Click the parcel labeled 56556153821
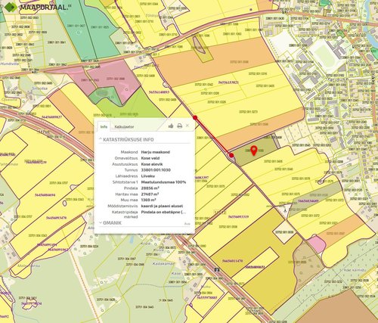378x323 pixels. tap(228, 82)
